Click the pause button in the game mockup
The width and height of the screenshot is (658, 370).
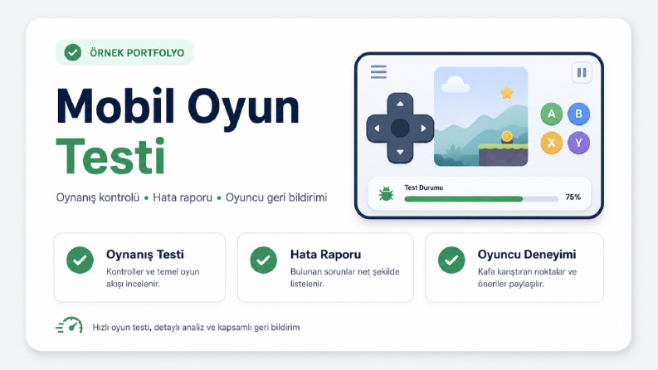tap(582, 72)
